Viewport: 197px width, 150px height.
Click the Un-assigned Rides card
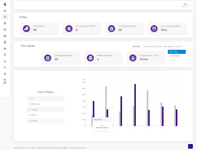[82, 28]
